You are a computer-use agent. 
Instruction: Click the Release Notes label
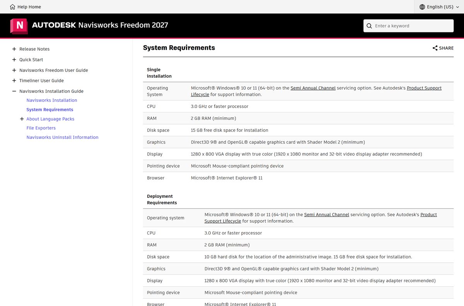34,49
